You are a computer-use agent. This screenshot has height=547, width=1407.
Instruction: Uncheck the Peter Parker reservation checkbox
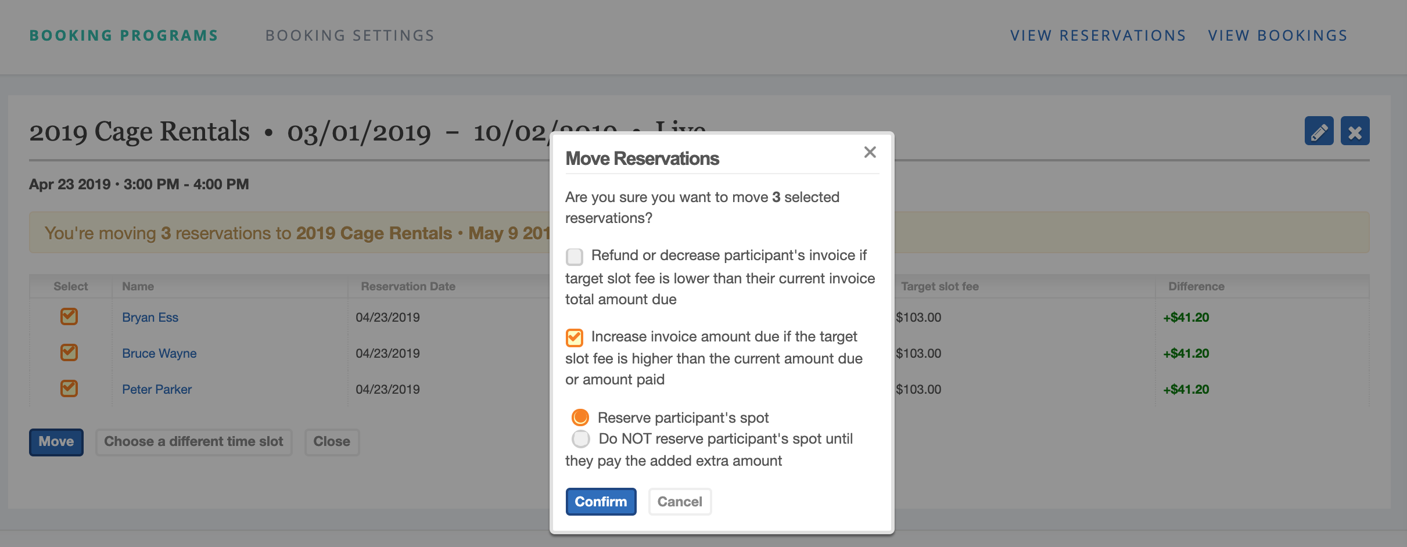69,388
